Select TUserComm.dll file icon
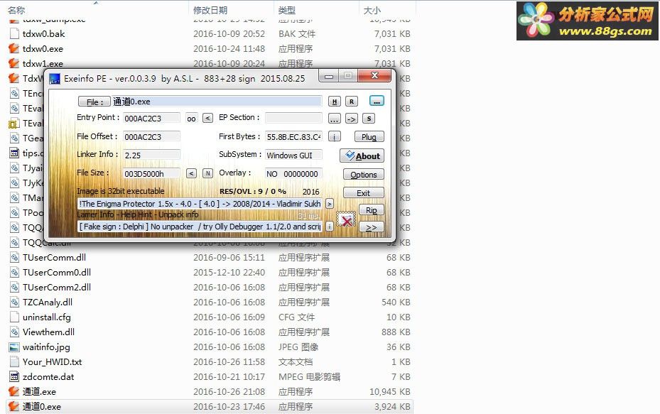 tap(14, 258)
